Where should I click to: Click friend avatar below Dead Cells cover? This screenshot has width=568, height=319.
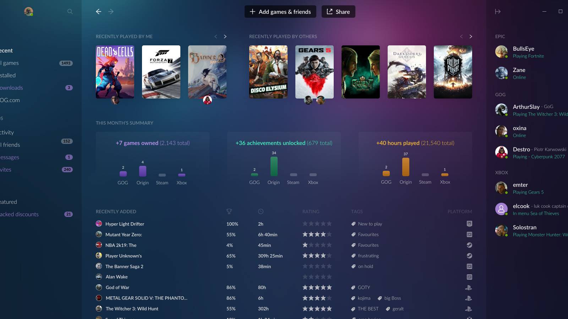tap(115, 100)
